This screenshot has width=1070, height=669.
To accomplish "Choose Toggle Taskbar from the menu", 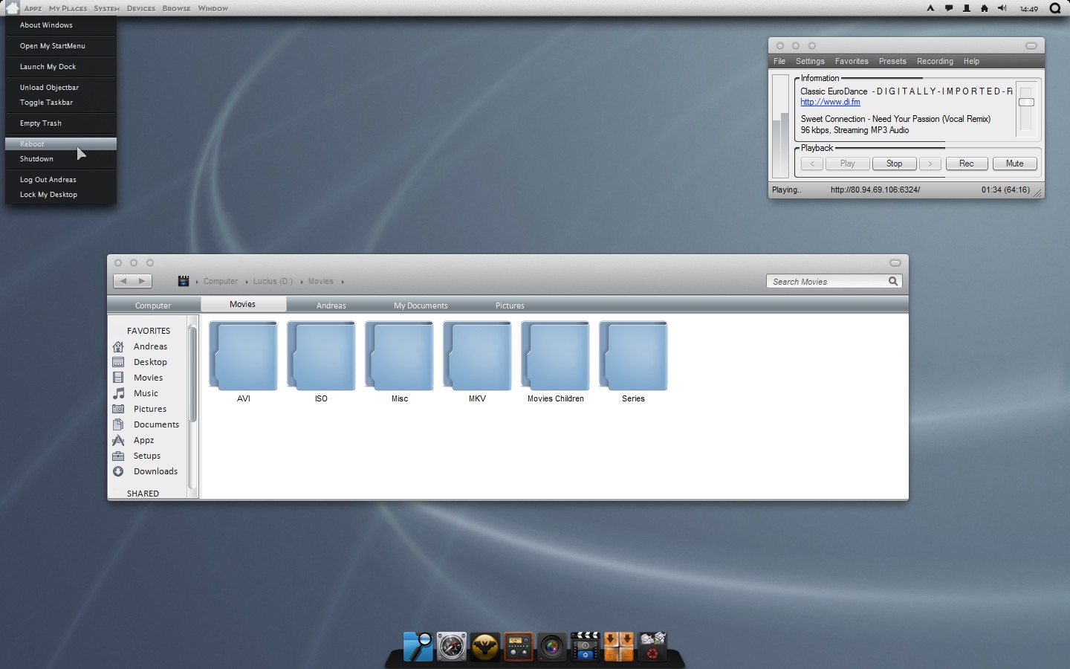I will click(x=61, y=103).
